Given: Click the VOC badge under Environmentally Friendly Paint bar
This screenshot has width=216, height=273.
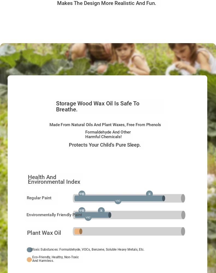Looking at the screenshot, I should click(88, 218).
